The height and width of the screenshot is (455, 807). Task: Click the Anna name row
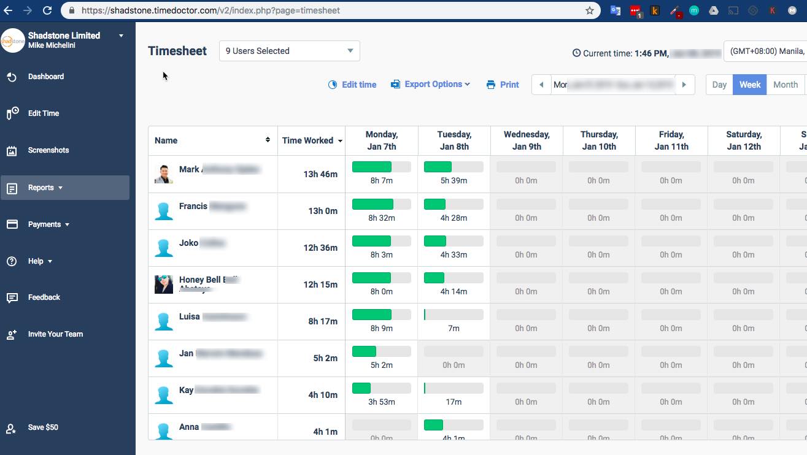(213, 427)
